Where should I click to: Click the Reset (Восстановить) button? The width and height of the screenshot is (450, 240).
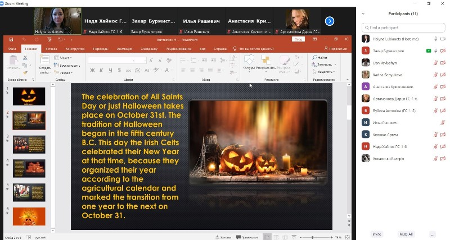[67, 65]
